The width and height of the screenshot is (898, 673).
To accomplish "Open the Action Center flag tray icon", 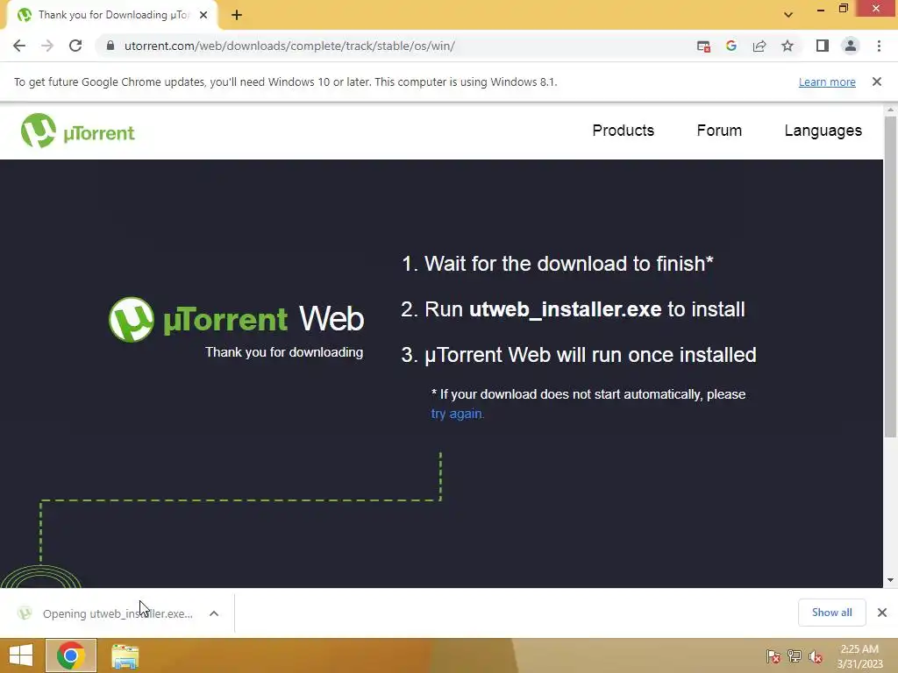I will tap(773, 656).
